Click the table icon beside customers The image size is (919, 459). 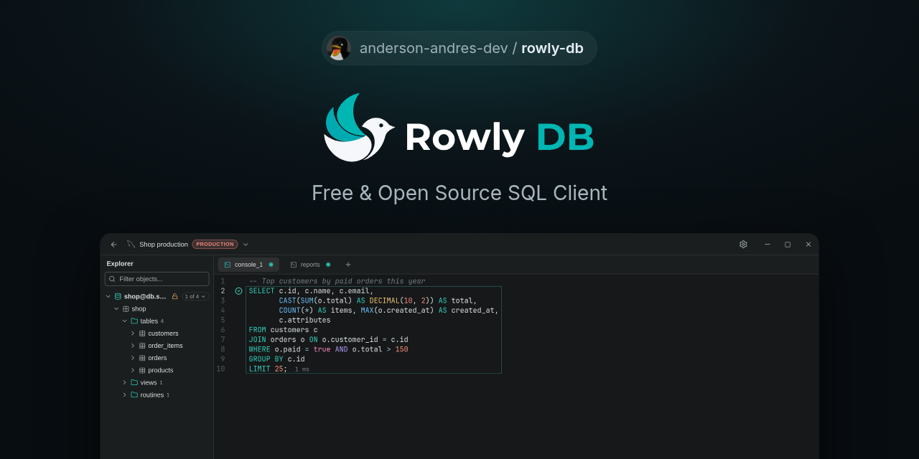click(x=142, y=333)
